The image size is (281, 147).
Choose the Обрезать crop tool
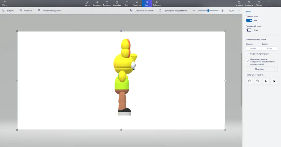26,11
